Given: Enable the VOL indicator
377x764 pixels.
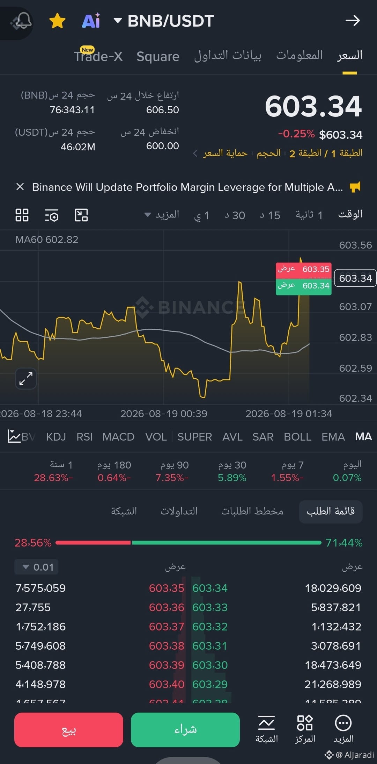Looking at the screenshot, I should click(x=156, y=437).
